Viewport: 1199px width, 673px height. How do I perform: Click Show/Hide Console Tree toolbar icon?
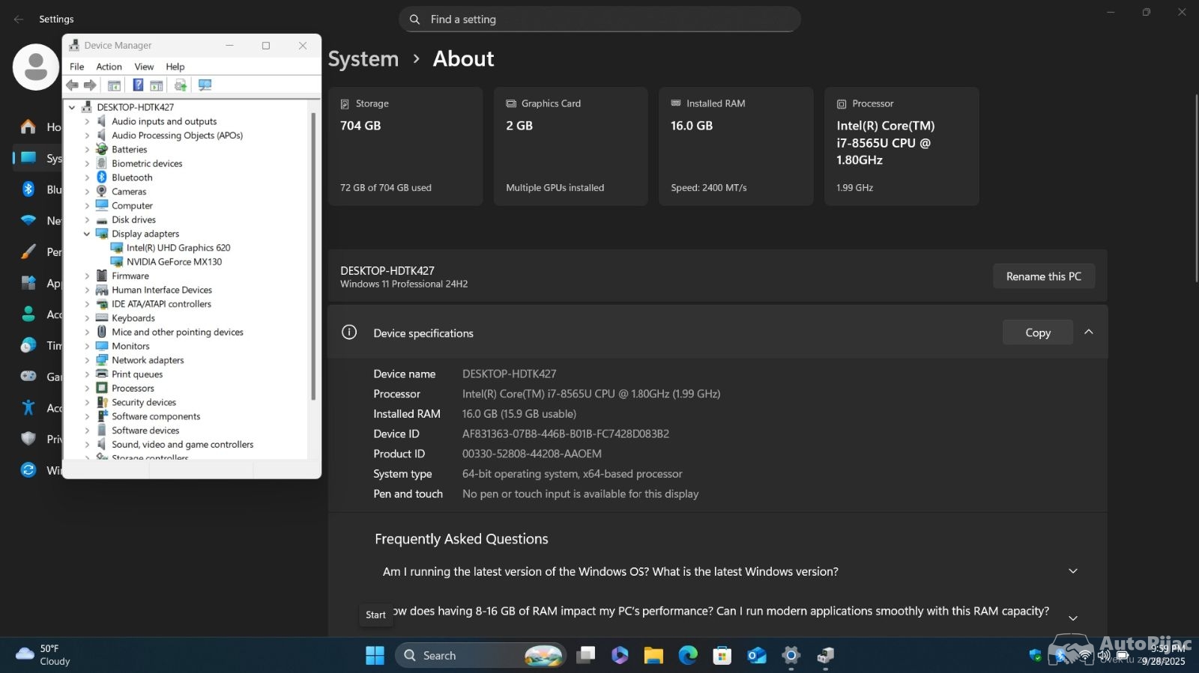(114, 85)
